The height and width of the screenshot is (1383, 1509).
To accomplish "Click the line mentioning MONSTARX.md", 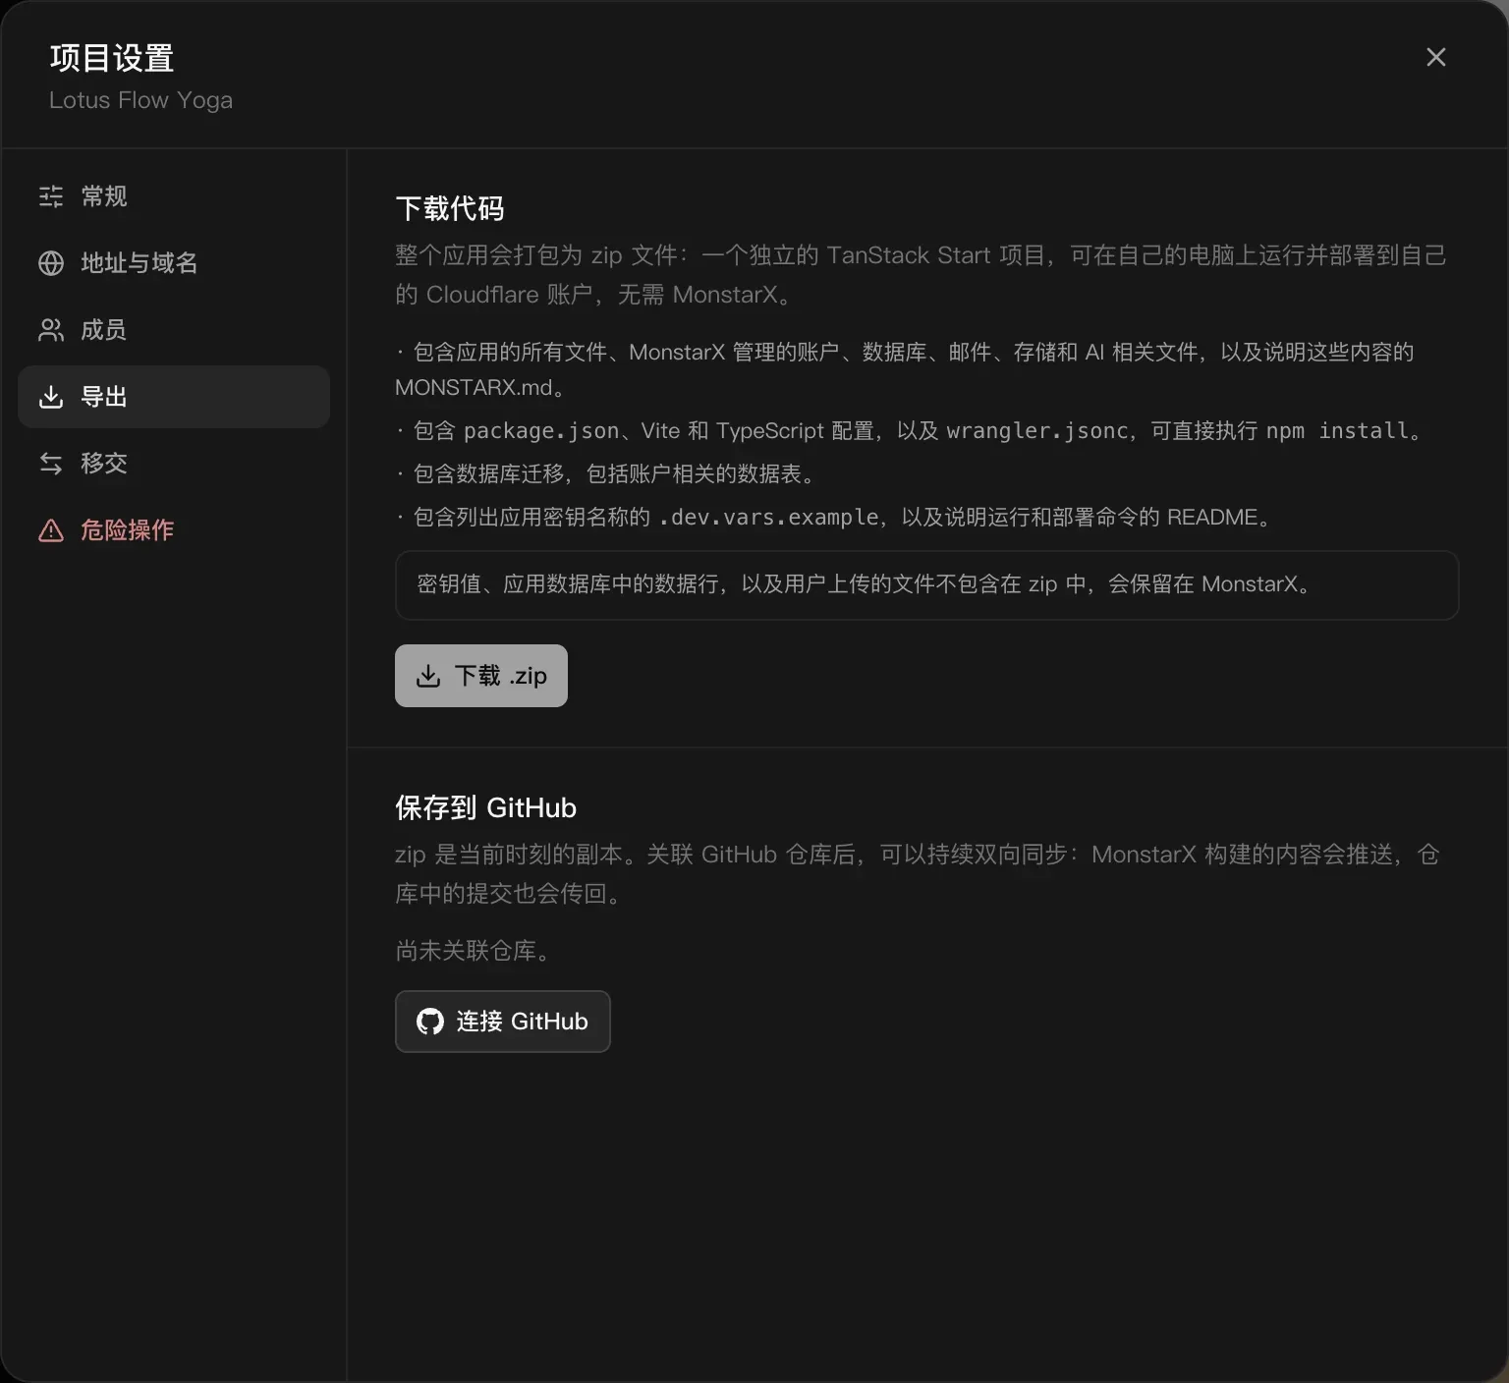I will [905, 369].
